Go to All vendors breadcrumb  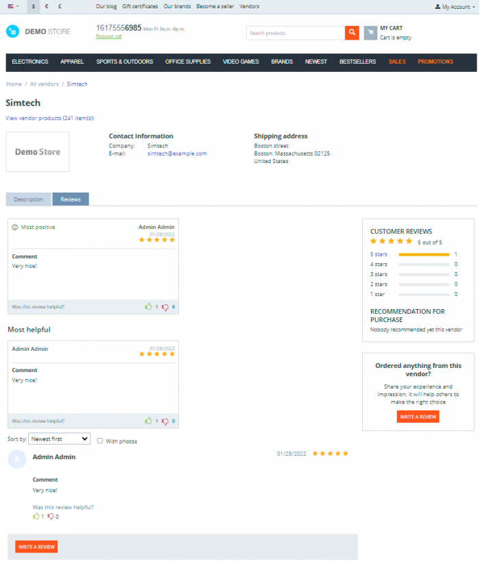(x=45, y=84)
